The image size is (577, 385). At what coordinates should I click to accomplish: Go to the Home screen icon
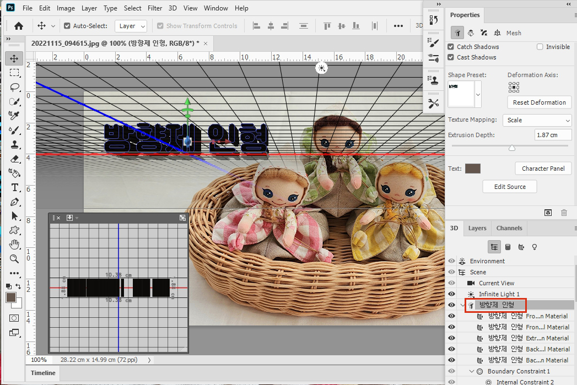click(x=18, y=26)
